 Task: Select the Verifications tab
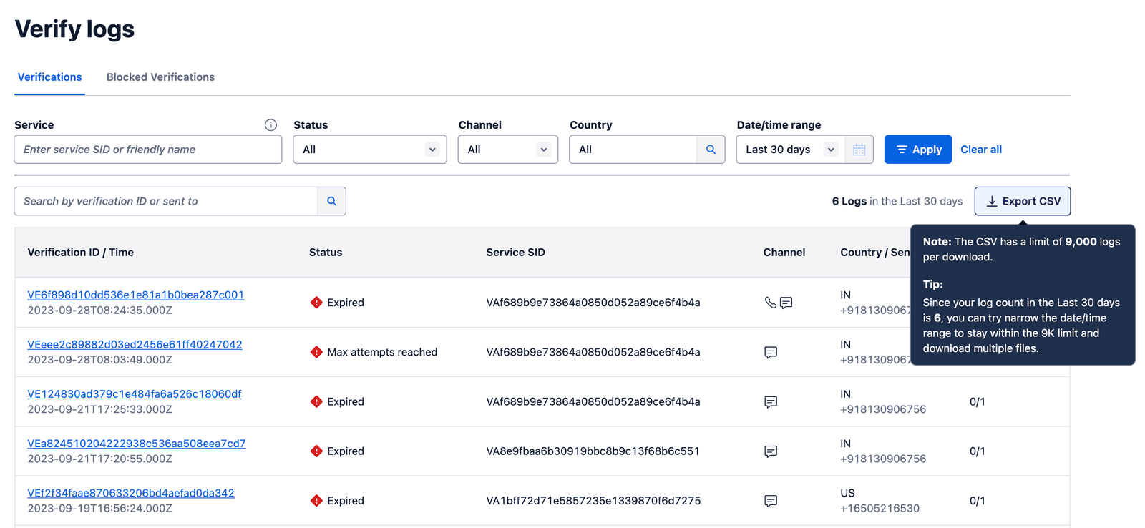[x=49, y=77]
